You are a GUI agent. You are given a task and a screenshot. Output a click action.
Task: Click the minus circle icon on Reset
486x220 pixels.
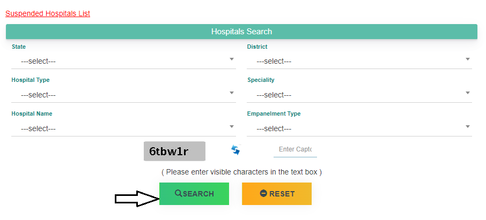pyautogui.click(x=263, y=194)
